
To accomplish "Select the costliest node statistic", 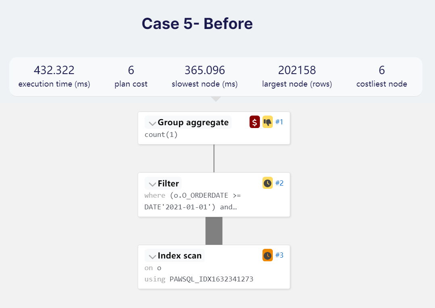I will click(382, 76).
